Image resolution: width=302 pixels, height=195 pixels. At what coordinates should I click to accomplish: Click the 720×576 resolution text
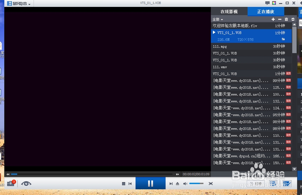(245, 39)
